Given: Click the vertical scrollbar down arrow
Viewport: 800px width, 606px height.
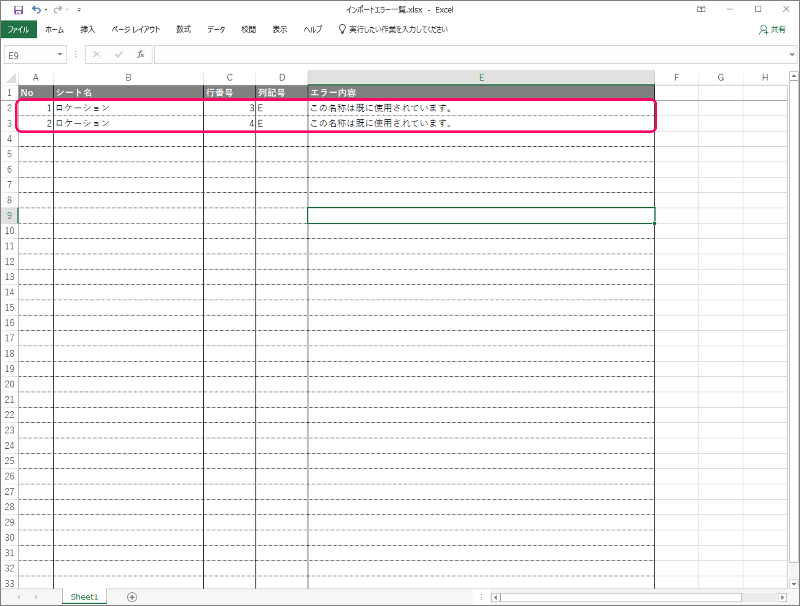Looking at the screenshot, I should [793, 584].
